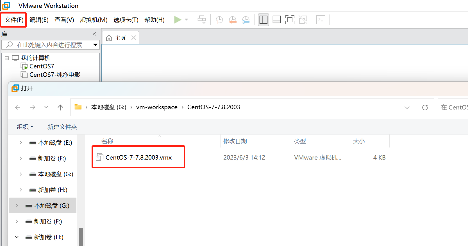Close the 主页 tab

pos(134,38)
